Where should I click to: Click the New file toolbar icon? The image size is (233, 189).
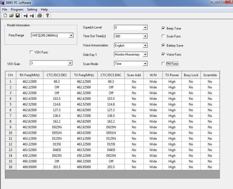click(5, 15)
